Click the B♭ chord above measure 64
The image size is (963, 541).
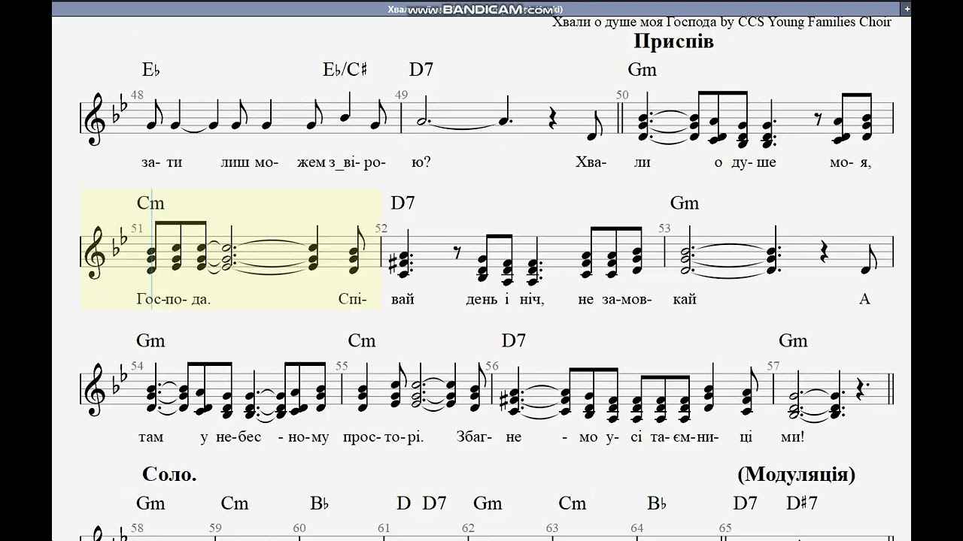tap(657, 503)
